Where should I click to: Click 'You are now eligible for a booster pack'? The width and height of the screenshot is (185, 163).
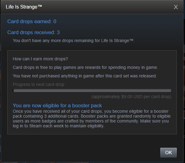[57, 105]
